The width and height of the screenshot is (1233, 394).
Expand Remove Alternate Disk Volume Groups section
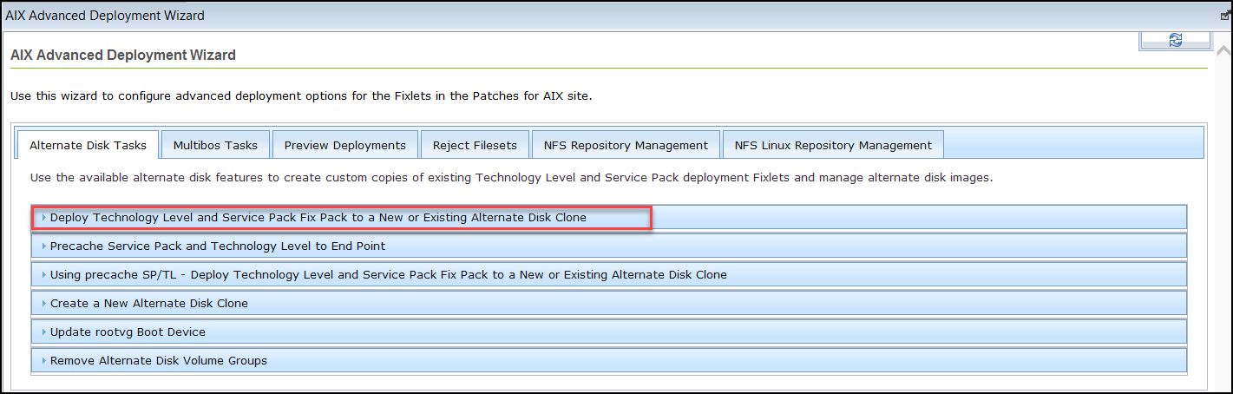609,360
